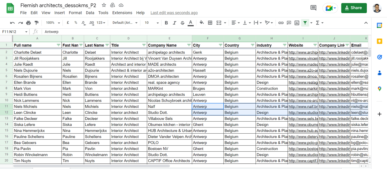Insert link with chain icon
Image resolution: width=387 pixels, height=169 pixels.
pos(281,23)
